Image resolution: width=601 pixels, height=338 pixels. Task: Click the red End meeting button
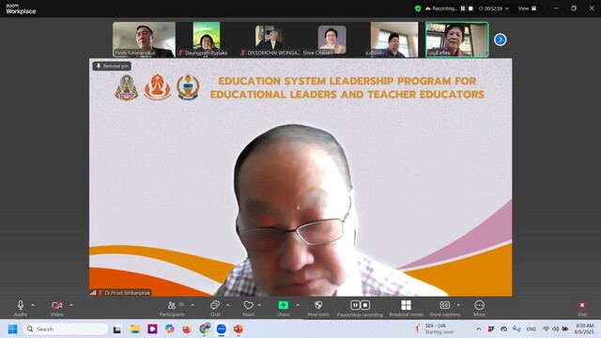(582, 309)
